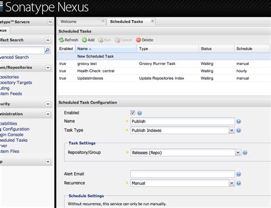This screenshot has width=271, height=208.
Task: Toggle the Enabled checkbox
Action: click(133, 113)
